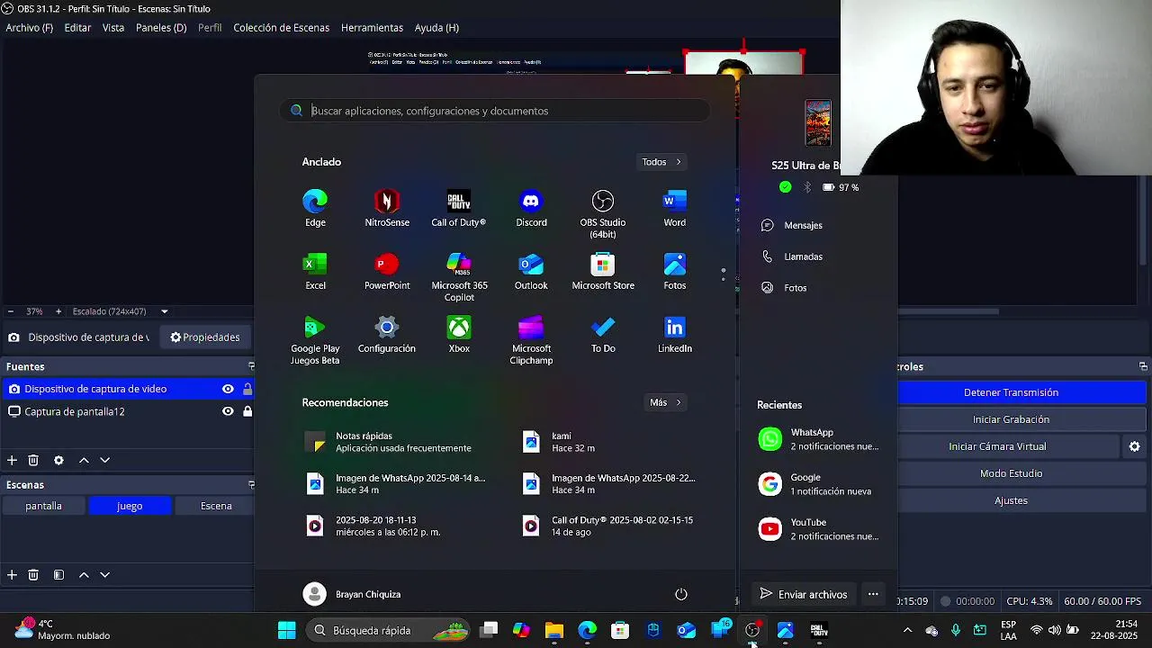Click the power button in Start menu
Image resolution: width=1152 pixels, height=648 pixels.
(681, 594)
